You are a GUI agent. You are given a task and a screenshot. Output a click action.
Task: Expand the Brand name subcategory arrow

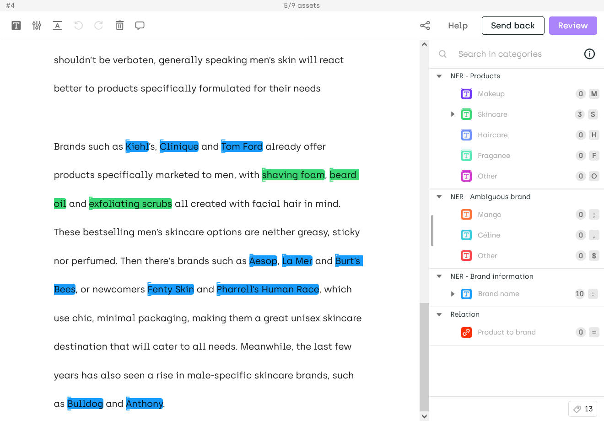[x=453, y=294]
